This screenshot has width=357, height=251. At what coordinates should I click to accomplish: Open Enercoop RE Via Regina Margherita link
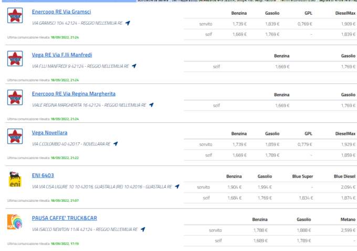click(73, 94)
